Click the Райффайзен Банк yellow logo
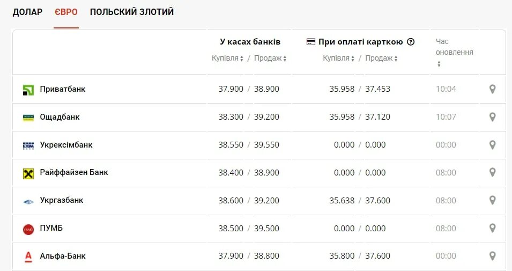Screen dimensions: 512x271 [28, 173]
